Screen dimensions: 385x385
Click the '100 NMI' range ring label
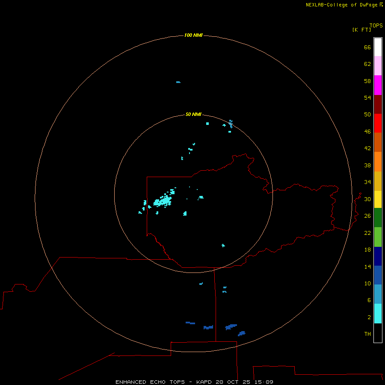pos(193,36)
